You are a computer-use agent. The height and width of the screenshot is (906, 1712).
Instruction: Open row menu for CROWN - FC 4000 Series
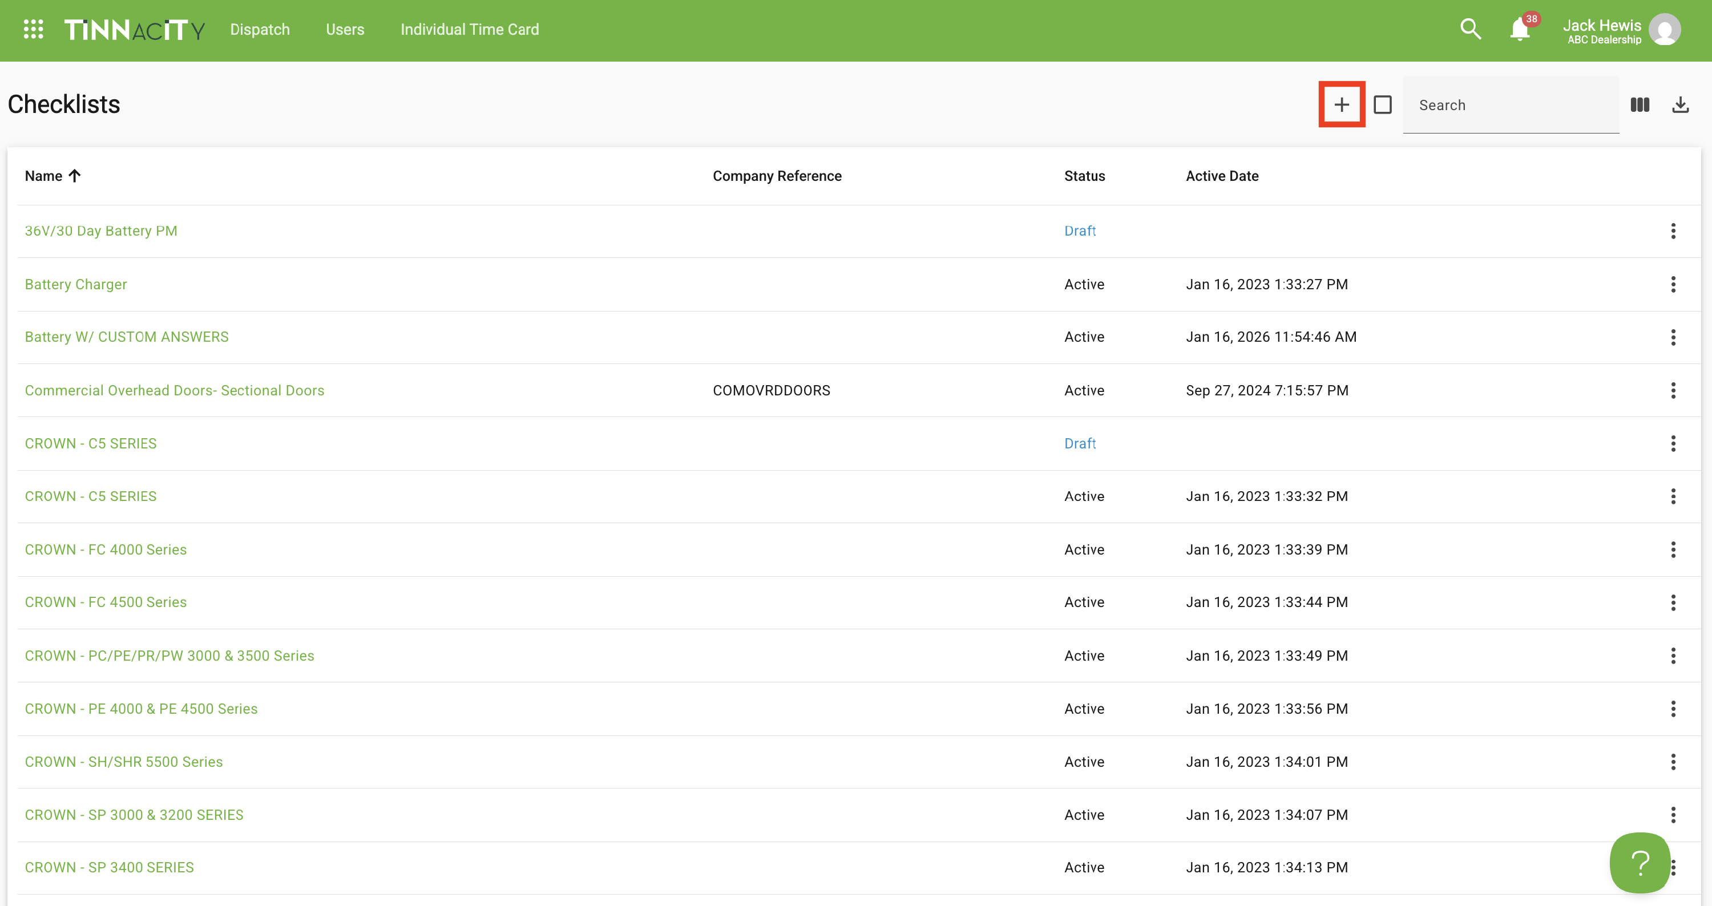tap(1673, 549)
